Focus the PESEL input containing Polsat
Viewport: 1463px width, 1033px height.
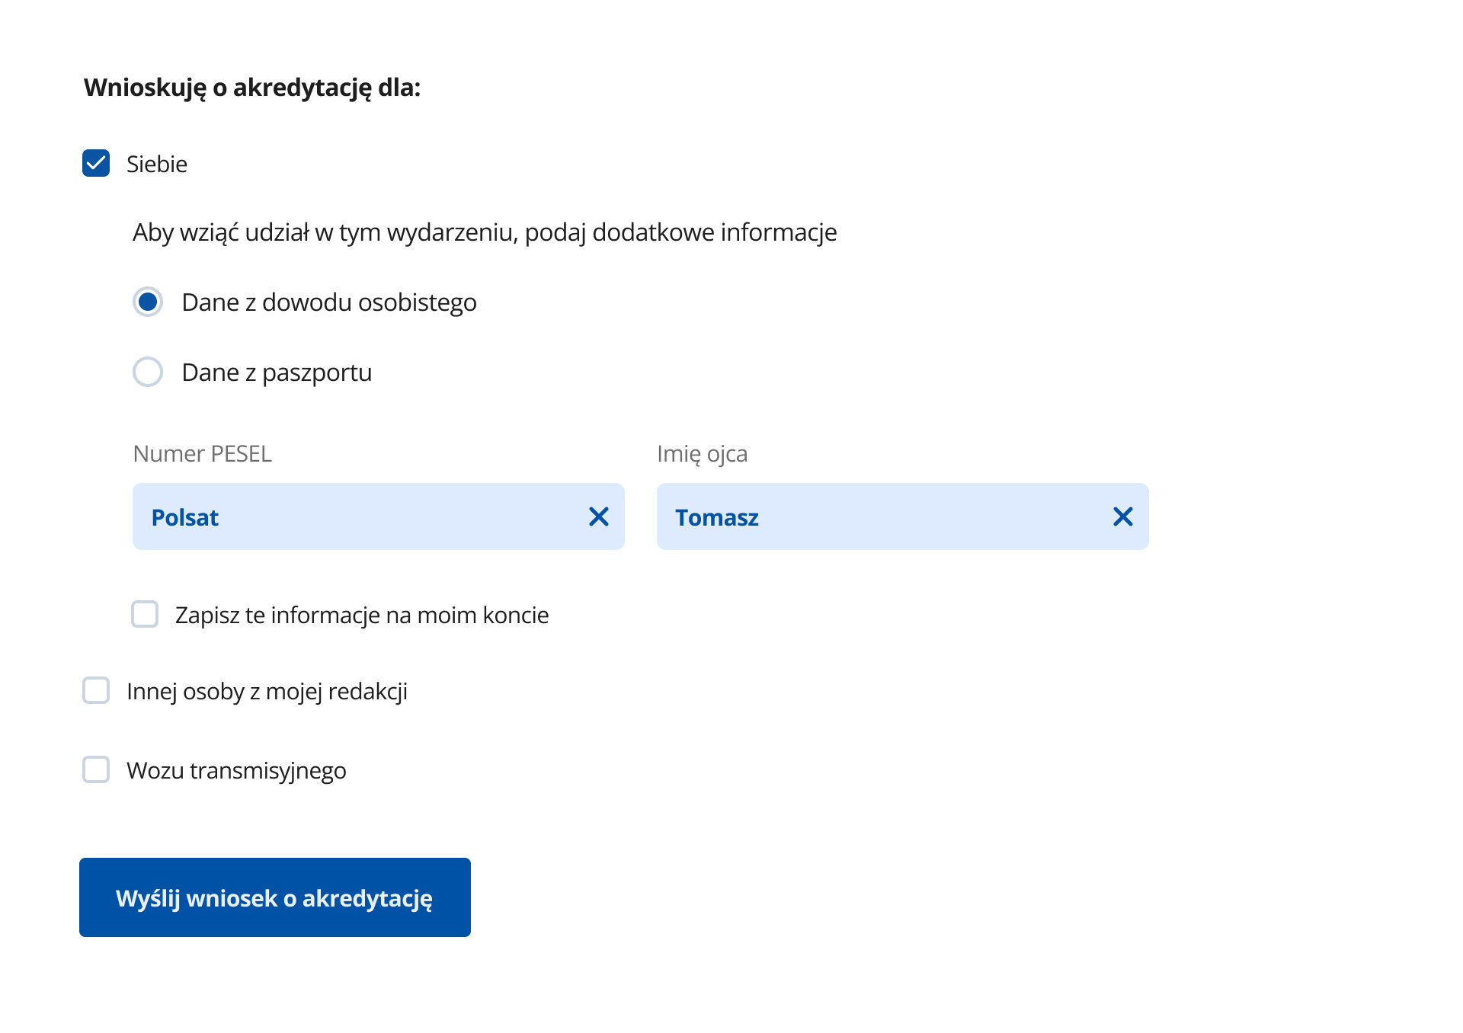(358, 517)
